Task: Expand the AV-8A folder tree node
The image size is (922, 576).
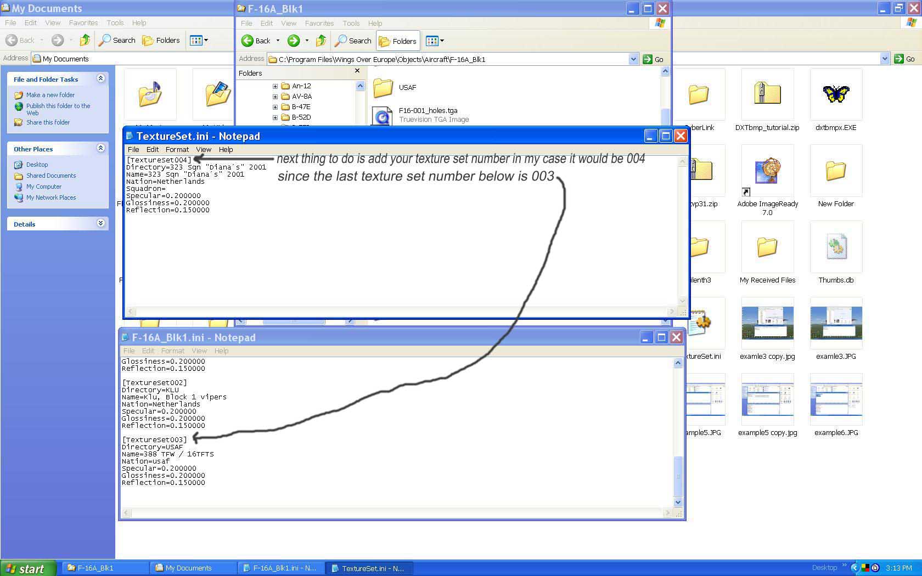Action: [x=275, y=97]
